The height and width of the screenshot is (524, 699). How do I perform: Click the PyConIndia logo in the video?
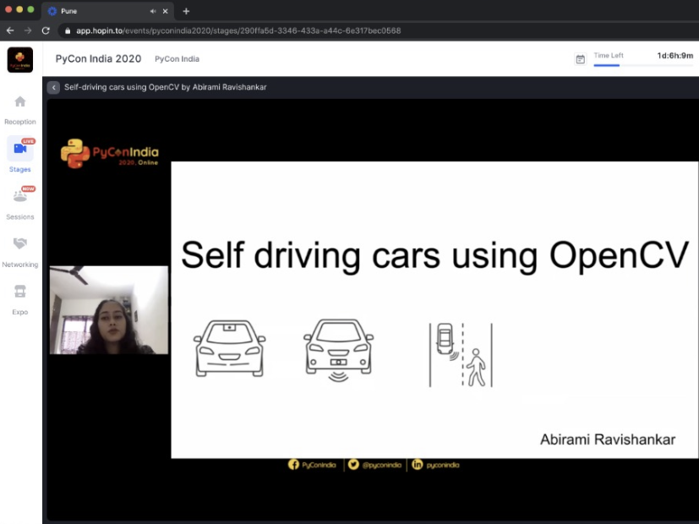tap(110, 153)
